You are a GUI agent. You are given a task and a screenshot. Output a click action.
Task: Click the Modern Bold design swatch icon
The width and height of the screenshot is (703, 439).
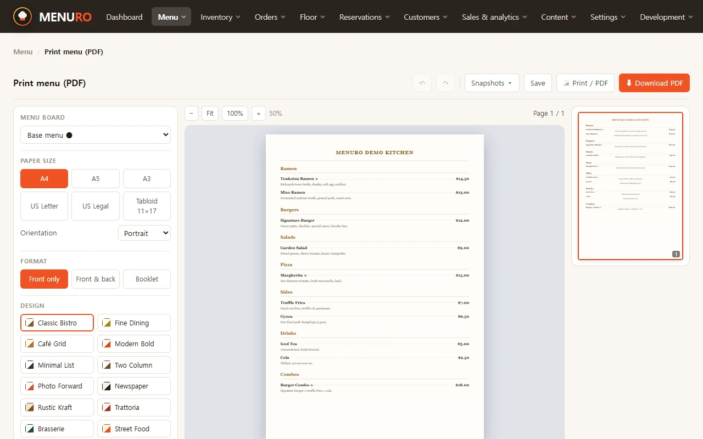107,344
